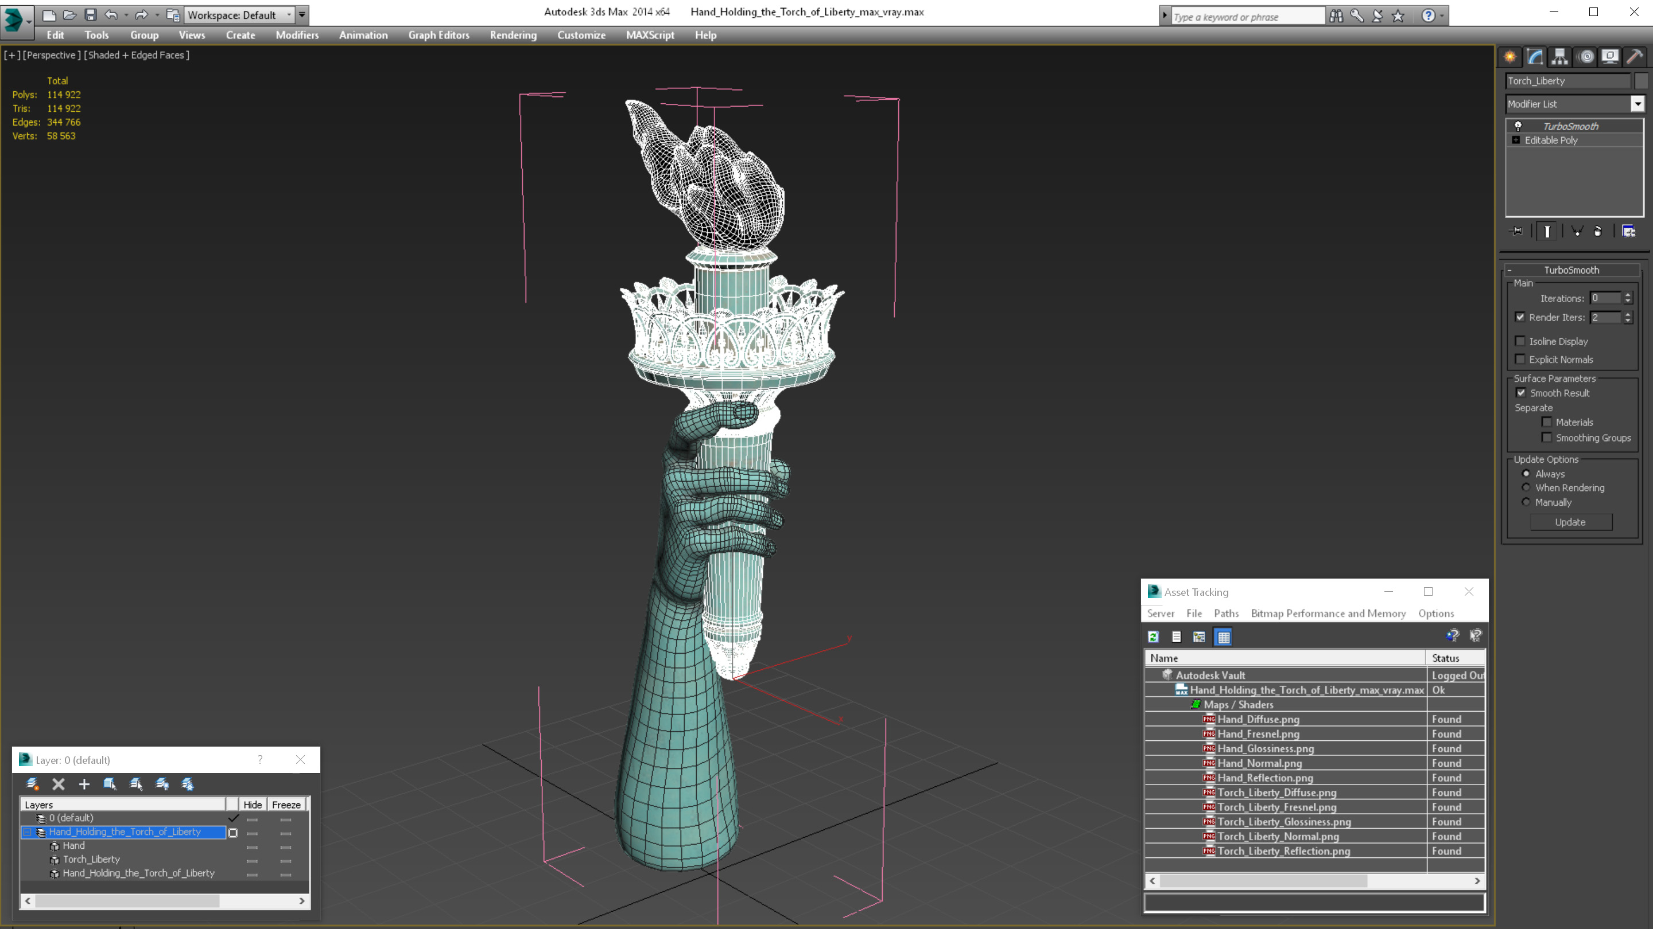This screenshot has width=1653, height=929.
Task: Click the Pin Stack icon
Action: point(1516,232)
